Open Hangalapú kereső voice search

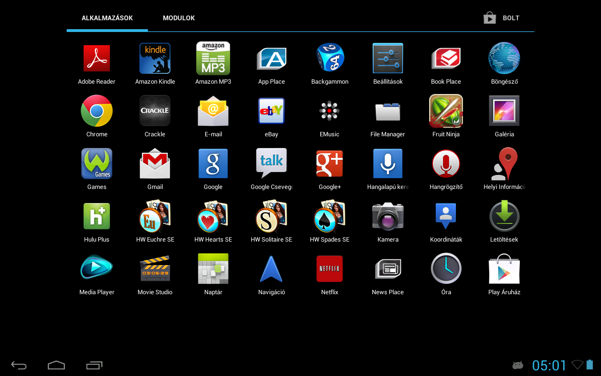(388, 164)
